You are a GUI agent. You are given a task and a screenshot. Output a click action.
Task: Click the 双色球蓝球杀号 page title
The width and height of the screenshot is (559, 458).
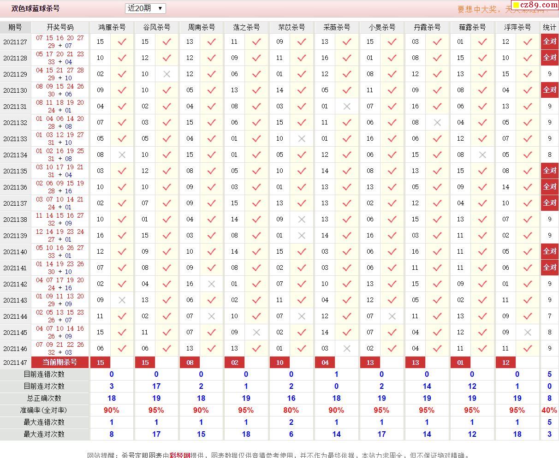click(x=36, y=8)
